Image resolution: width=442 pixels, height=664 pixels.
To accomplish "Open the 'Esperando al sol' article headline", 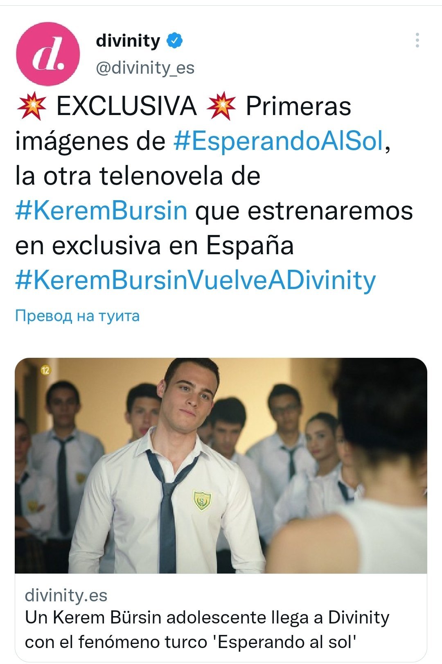I will [207, 630].
